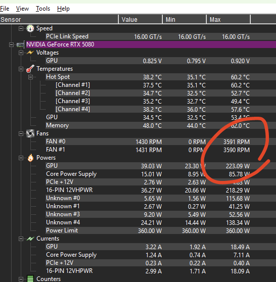Open the Help menu
276x282 pixels.
63,9
